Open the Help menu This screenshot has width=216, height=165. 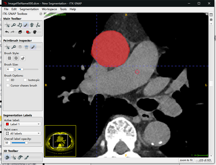click(73, 9)
